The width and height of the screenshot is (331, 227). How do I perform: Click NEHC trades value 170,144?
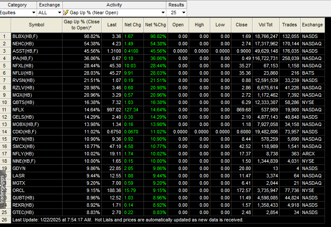(x=290, y=44)
